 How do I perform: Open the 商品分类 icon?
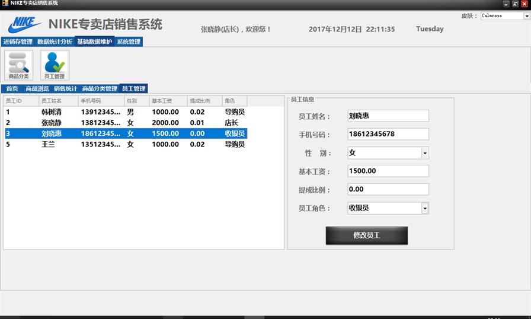tap(18, 65)
